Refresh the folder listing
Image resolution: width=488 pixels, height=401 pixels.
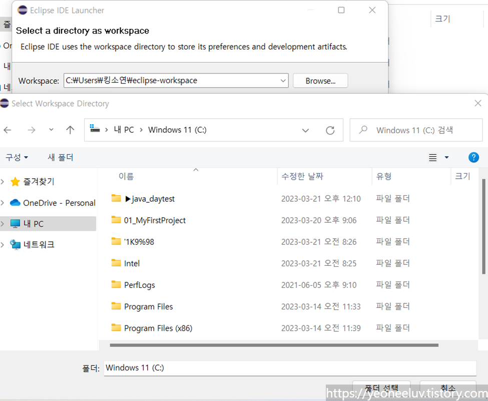point(330,130)
